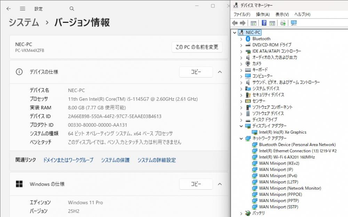Viewport: 348px width, 217px height.
Task: Collapse the Windows の仕様 section chevron
Action: point(220,184)
